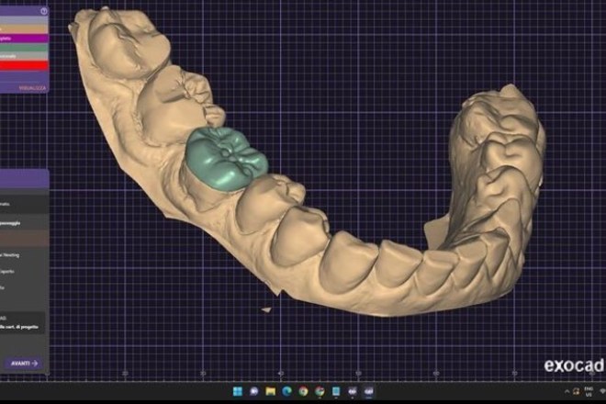Click the green crown restoration on the model
The width and height of the screenshot is (606, 404).
(227, 159)
